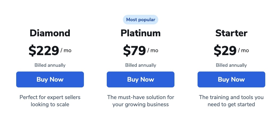This screenshot has width=278, height=120.
Task: Select the Diamond plan heading
Action: (x=50, y=33)
